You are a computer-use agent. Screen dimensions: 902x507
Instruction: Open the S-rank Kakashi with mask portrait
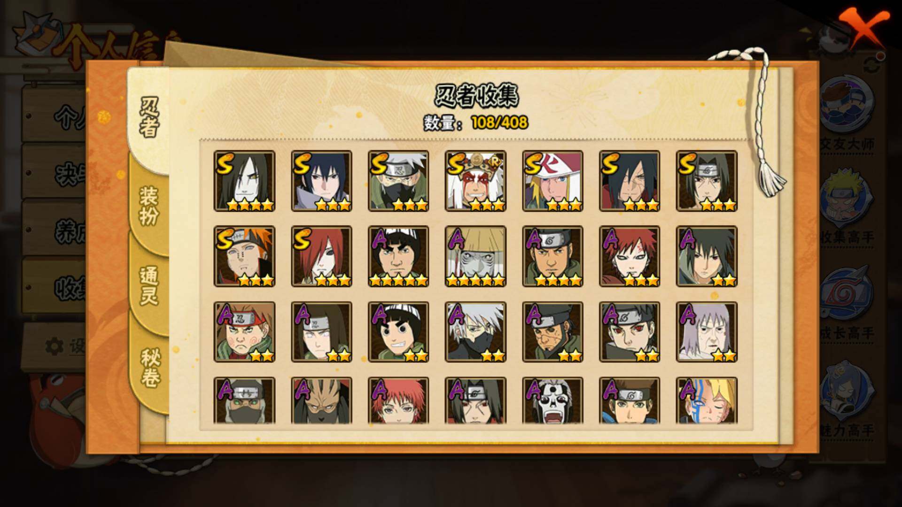(x=398, y=181)
